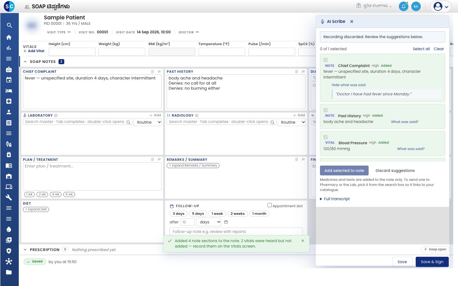Toggle the Chief Complaint suggestion checkbox
The image size is (458, 286).
point(325,60)
